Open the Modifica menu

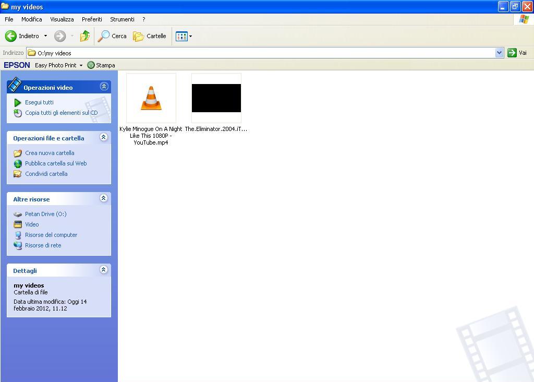32,19
